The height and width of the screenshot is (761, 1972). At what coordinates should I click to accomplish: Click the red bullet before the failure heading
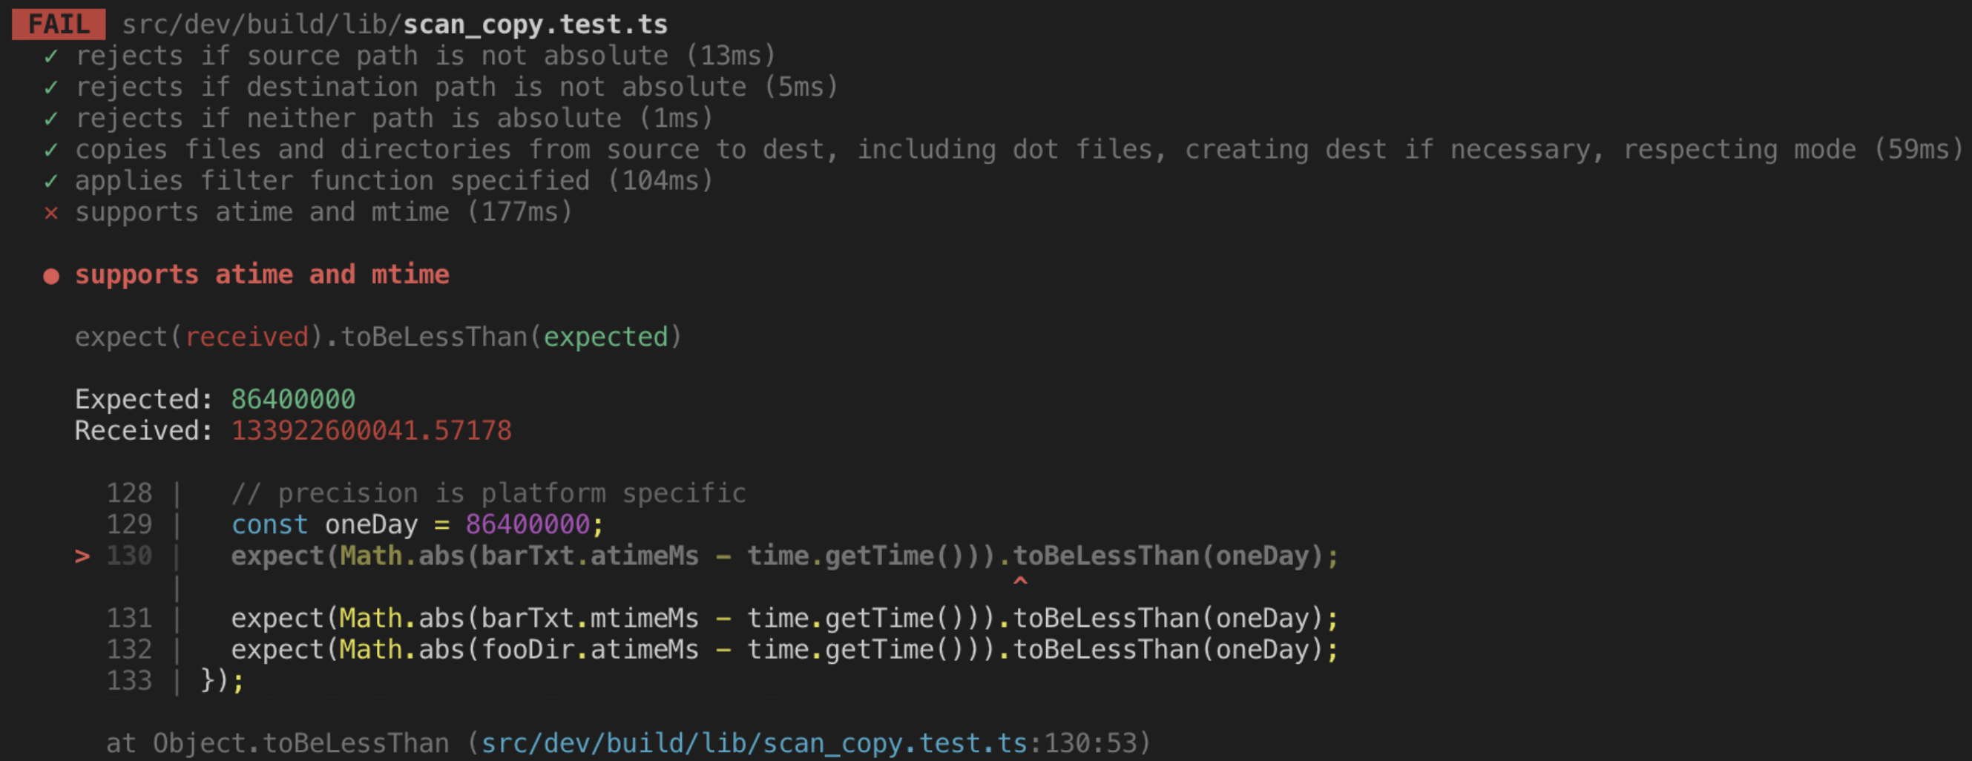tap(51, 277)
